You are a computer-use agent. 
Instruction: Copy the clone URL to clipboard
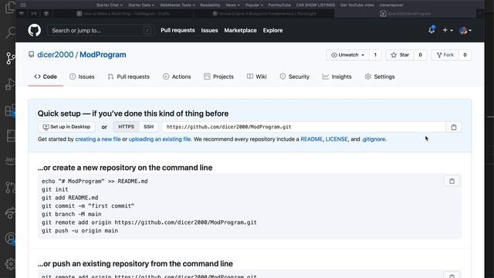click(454, 127)
